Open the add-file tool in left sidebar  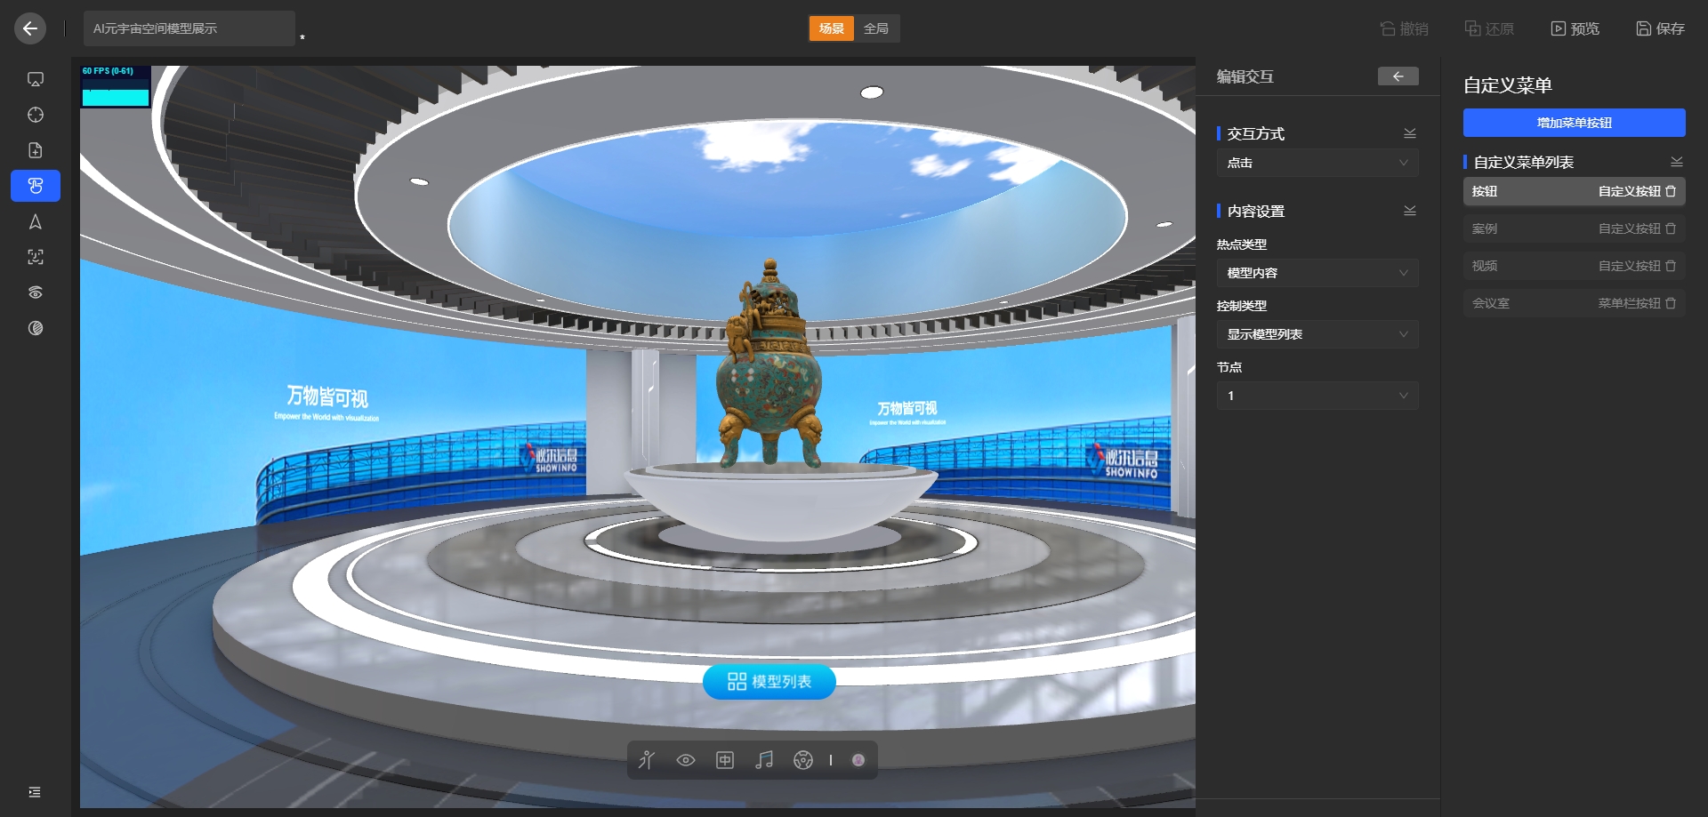click(x=36, y=150)
